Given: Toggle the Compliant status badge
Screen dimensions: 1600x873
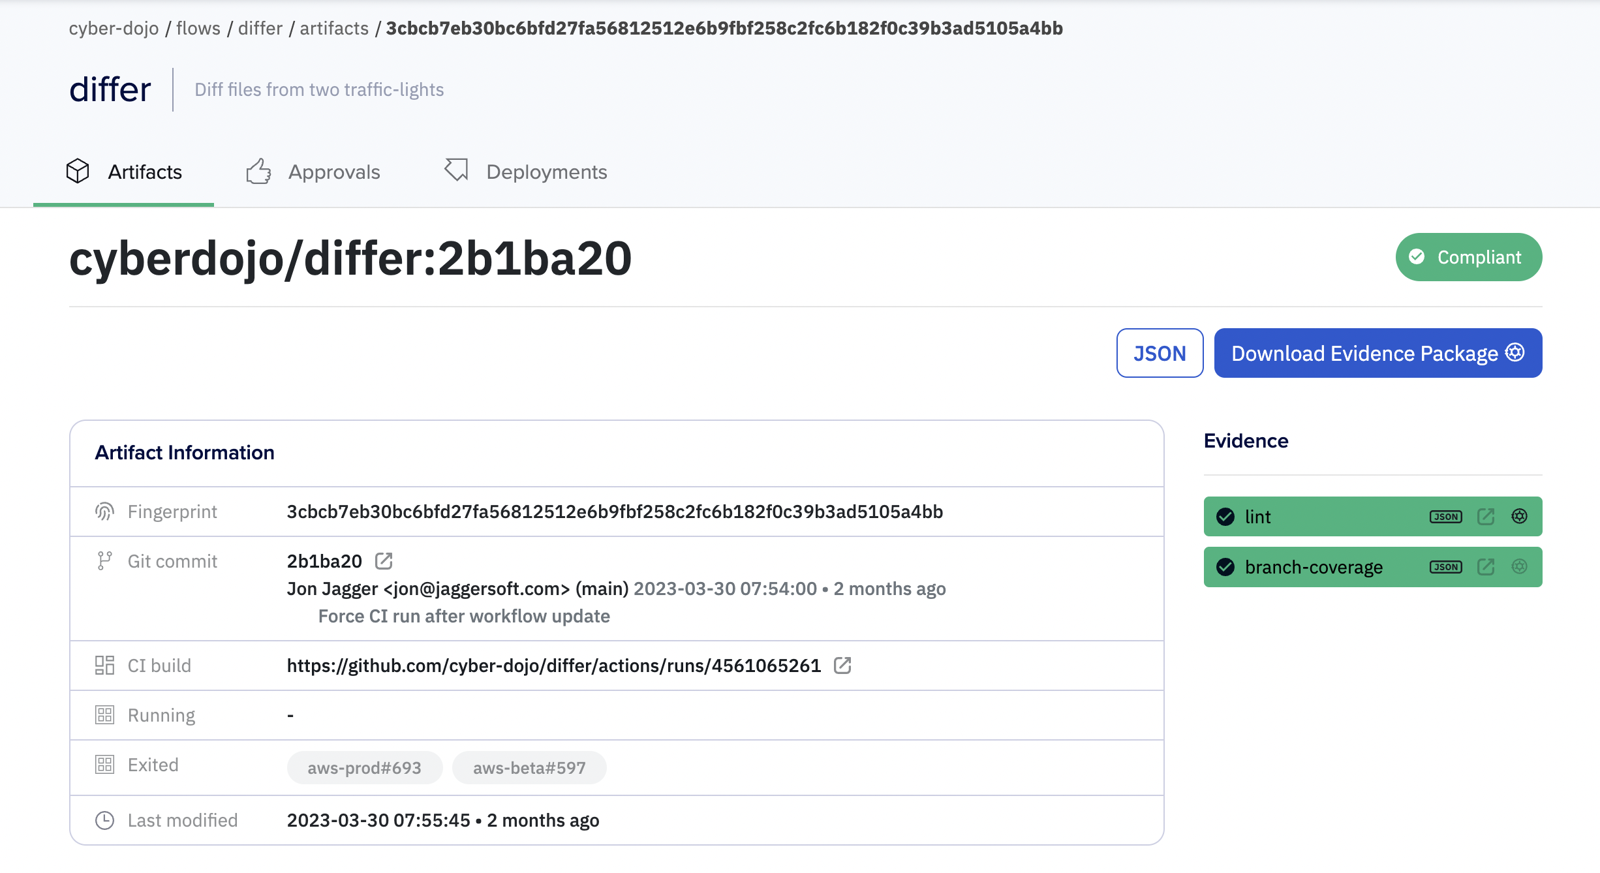Looking at the screenshot, I should 1467,257.
